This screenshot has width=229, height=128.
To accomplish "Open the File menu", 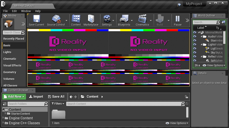I will (x=5, y=11).
